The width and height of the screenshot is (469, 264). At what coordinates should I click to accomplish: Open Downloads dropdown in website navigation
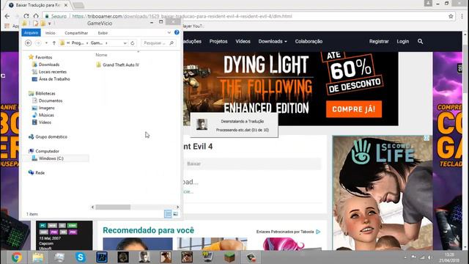pos(273,41)
